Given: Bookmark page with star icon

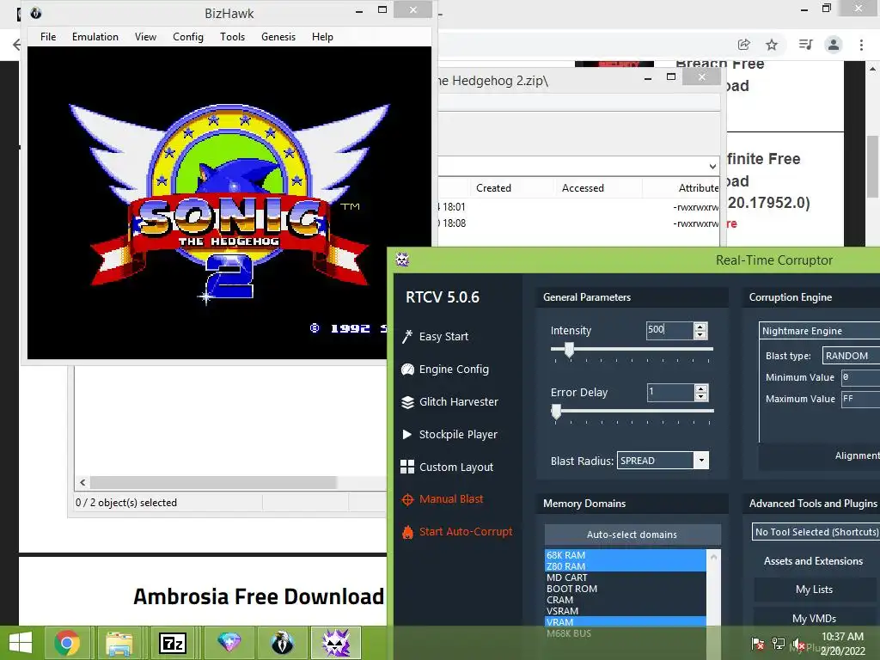Looking at the screenshot, I should coord(772,45).
